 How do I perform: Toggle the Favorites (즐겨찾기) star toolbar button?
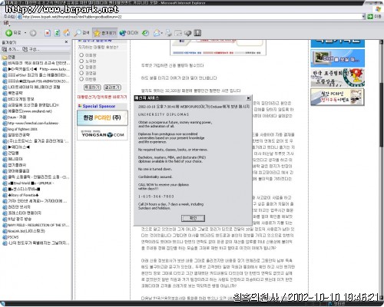104,33
